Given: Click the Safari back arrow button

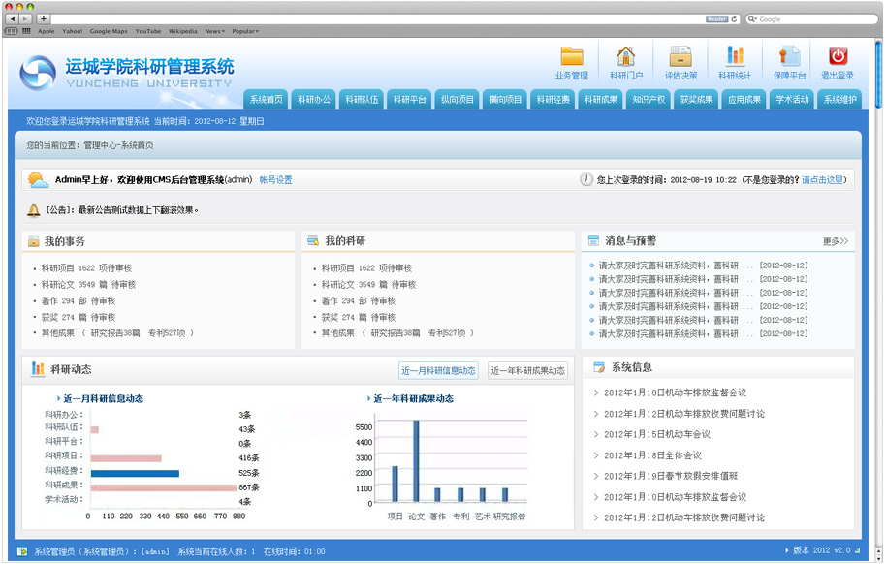Looking at the screenshot, I should tap(13, 18).
